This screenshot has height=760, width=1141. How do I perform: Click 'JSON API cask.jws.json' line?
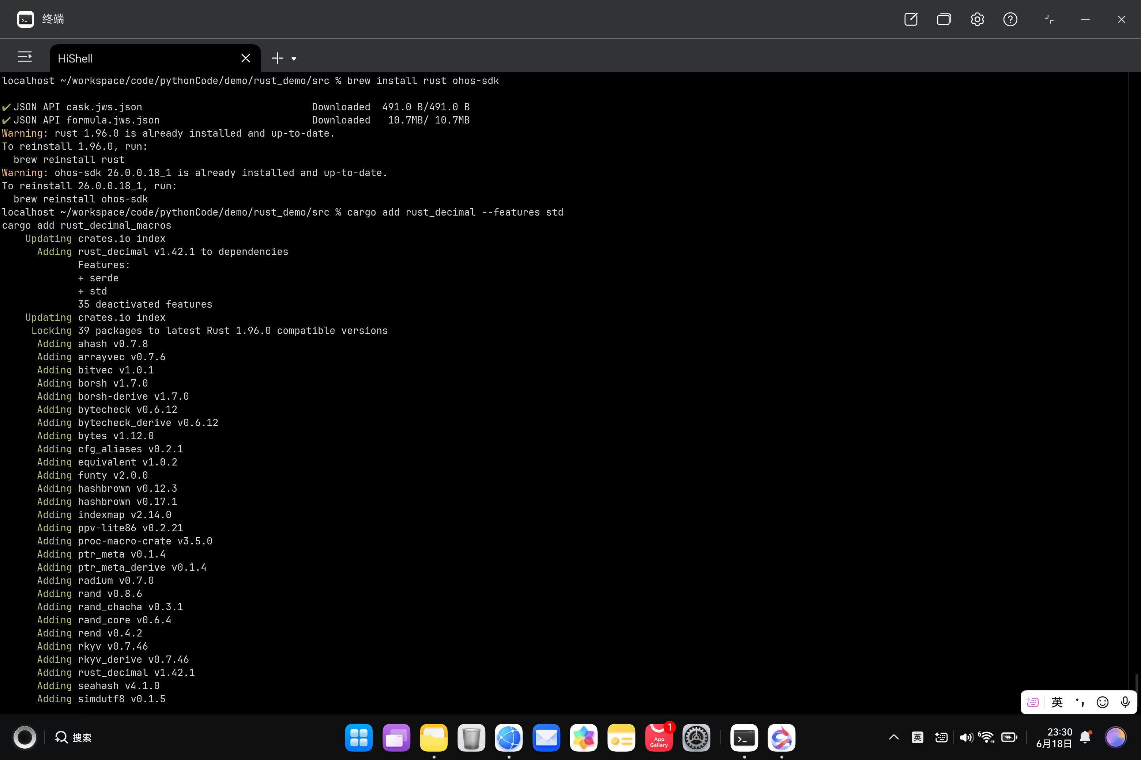tap(236, 107)
